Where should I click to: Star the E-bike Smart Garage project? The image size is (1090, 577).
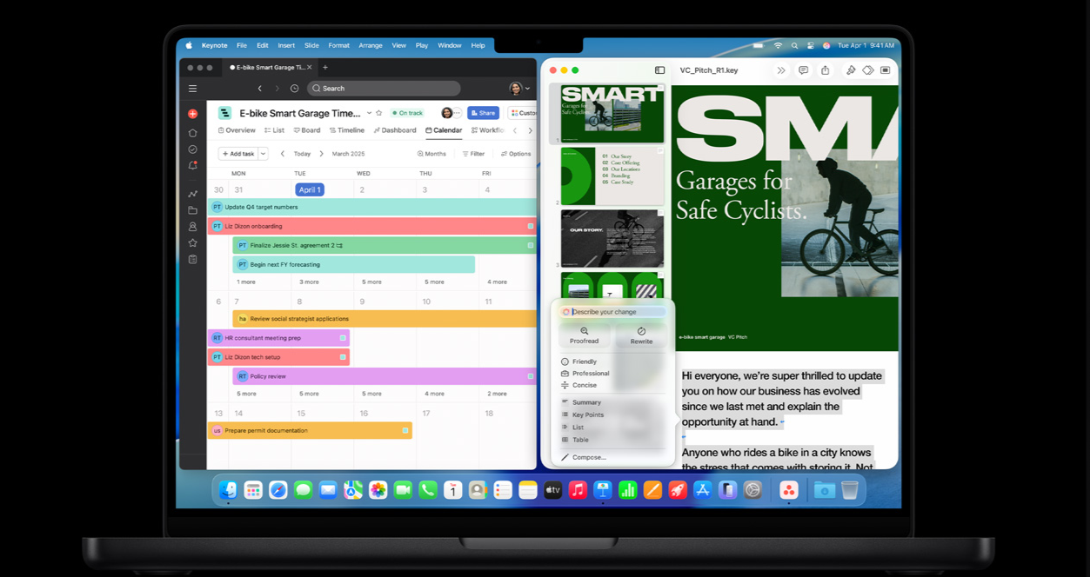tap(379, 113)
